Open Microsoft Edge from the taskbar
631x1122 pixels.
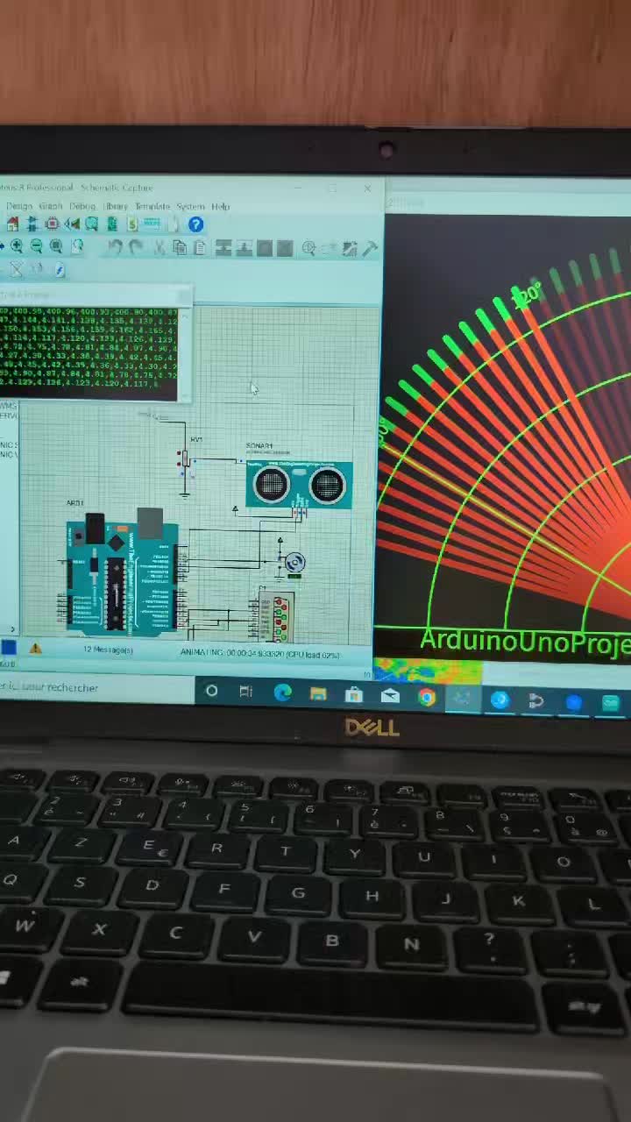(282, 693)
